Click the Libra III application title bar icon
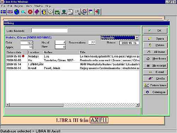Image resolution: width=177 pixels, height=133 pixels. pyautogui.click(x=2, y=2)
